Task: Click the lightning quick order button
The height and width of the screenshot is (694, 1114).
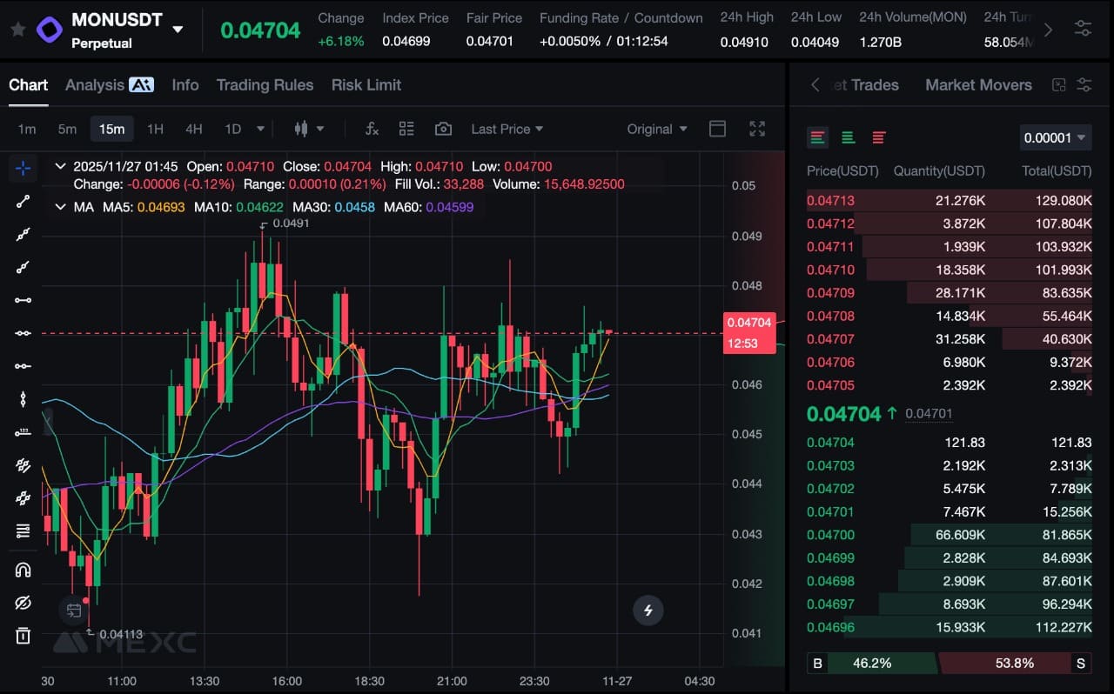Action: (648, 611)
